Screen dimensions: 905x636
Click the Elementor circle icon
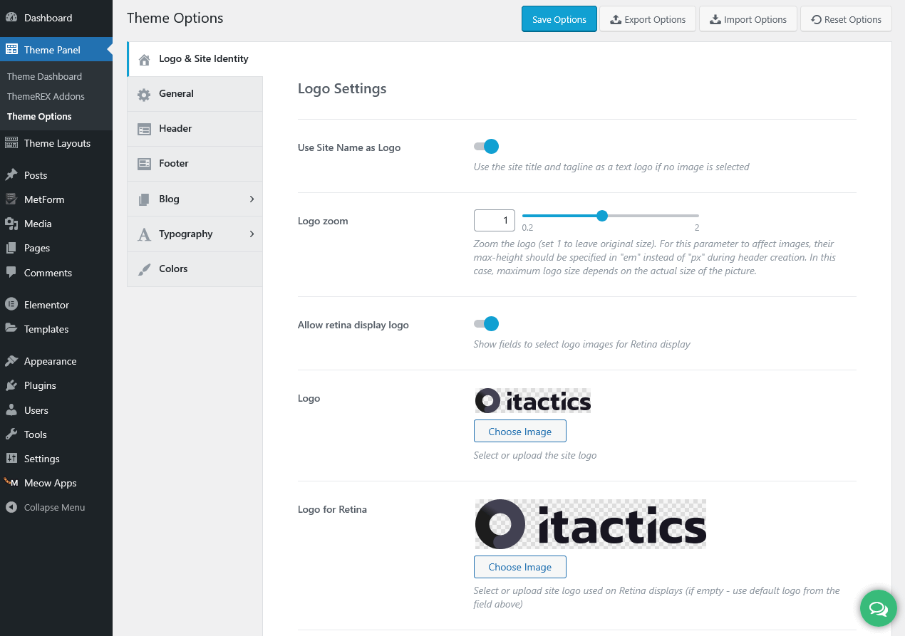point(11,305)
